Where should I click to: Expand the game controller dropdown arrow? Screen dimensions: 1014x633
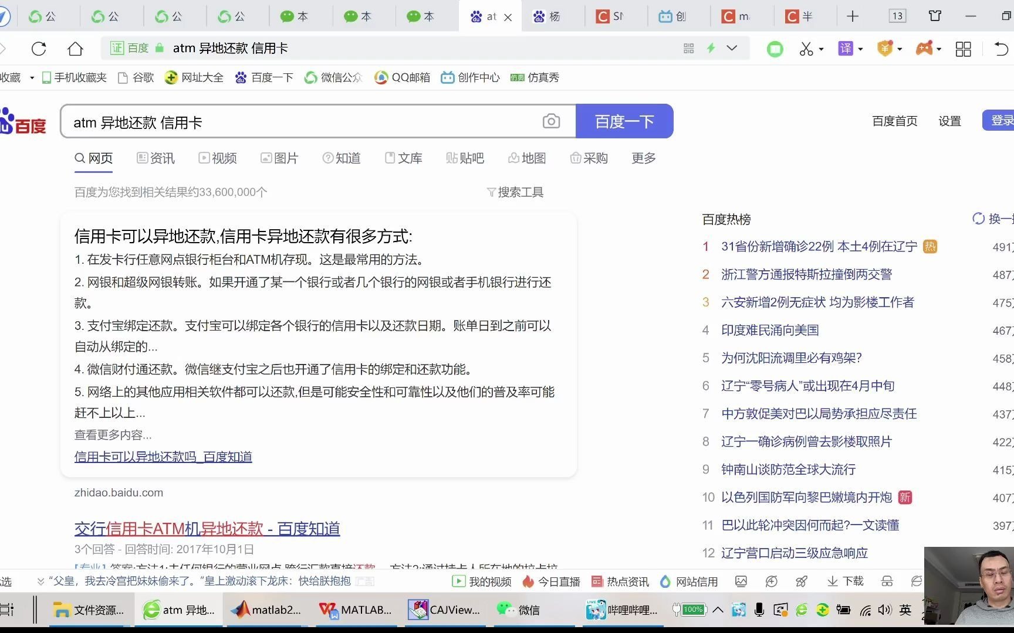[939, 49]
